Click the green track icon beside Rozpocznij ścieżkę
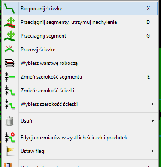This screenshot has height=167, width=161. 9,9
